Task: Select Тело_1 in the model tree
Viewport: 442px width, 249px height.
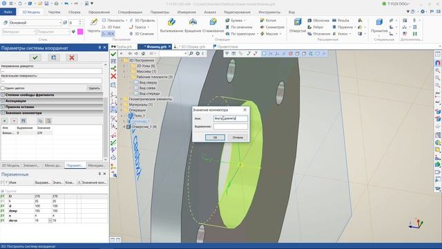Action: 139,116
